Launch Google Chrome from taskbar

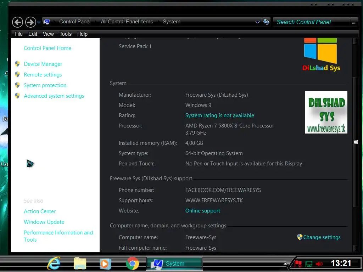tap(133, 263)
